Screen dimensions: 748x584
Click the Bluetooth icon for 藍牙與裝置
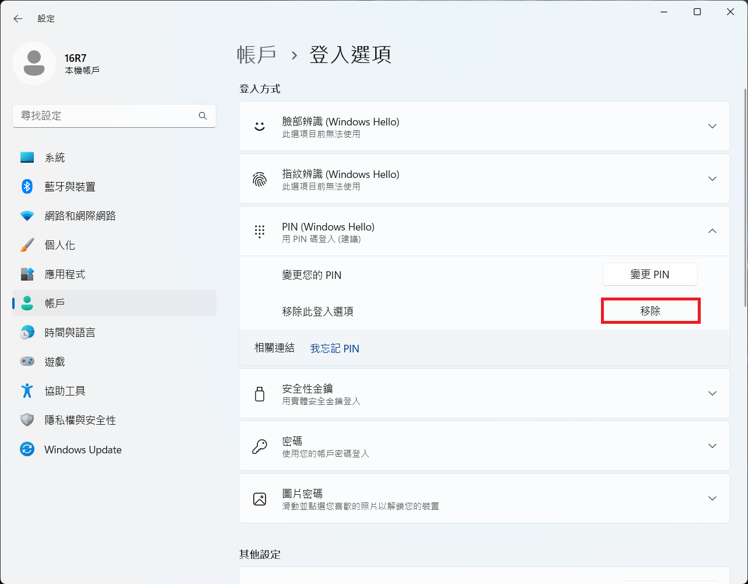tap(27, 187)
